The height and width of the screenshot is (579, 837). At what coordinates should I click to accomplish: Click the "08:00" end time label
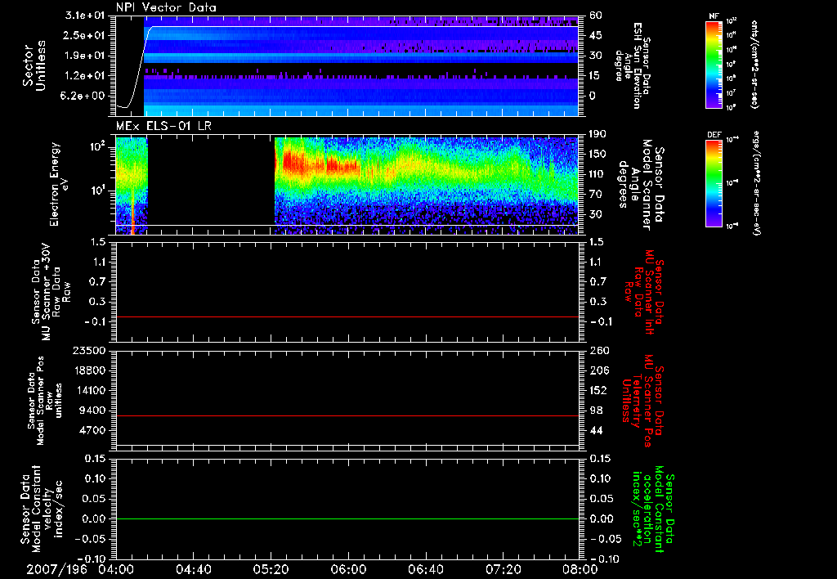(580, 569)
